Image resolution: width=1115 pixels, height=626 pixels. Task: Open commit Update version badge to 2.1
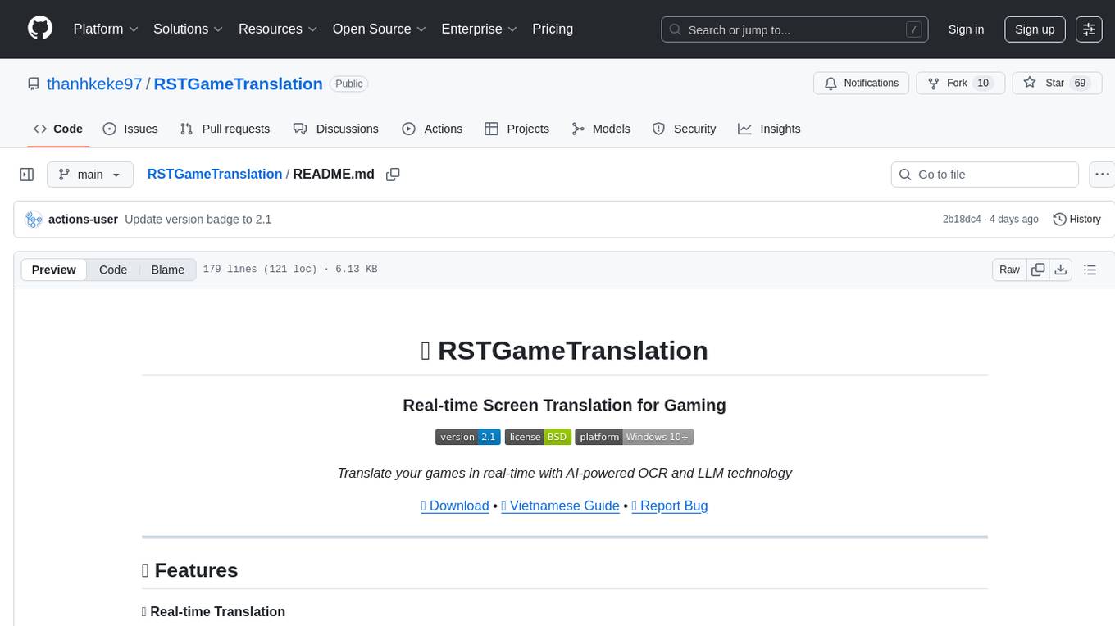(198, 220)
